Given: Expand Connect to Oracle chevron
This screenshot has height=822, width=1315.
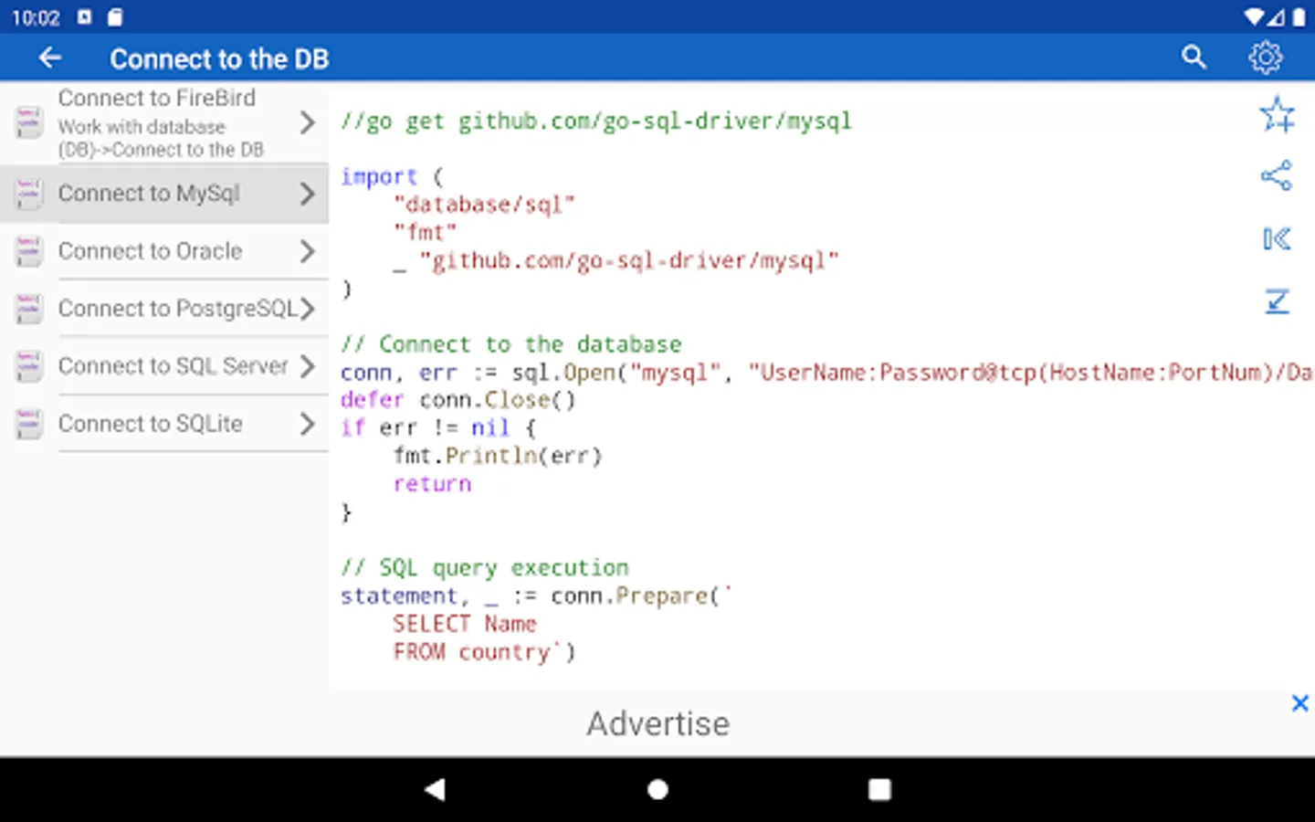Looking at the screenshot, I should point(308,251).
